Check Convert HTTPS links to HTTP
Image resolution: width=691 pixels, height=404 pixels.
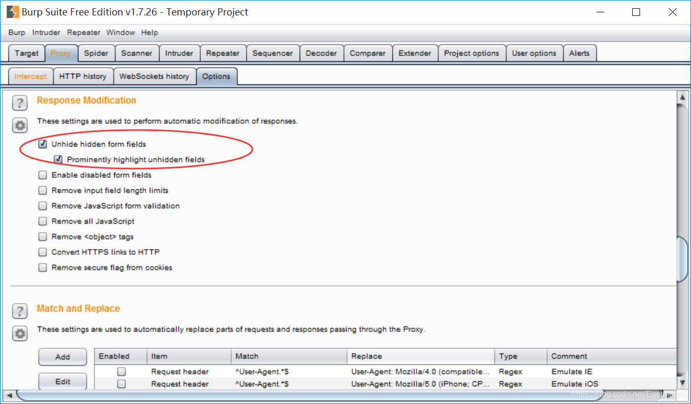click(x=43, y=252)
